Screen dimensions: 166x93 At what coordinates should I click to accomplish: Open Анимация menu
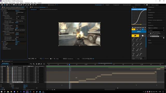[x=27, y=3]
